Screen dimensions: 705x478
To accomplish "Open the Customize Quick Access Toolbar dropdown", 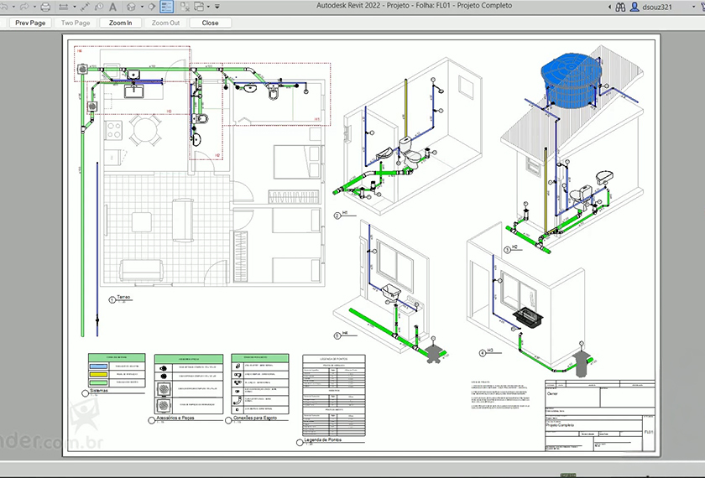I will pyautogui.click(x=217, y=7).
